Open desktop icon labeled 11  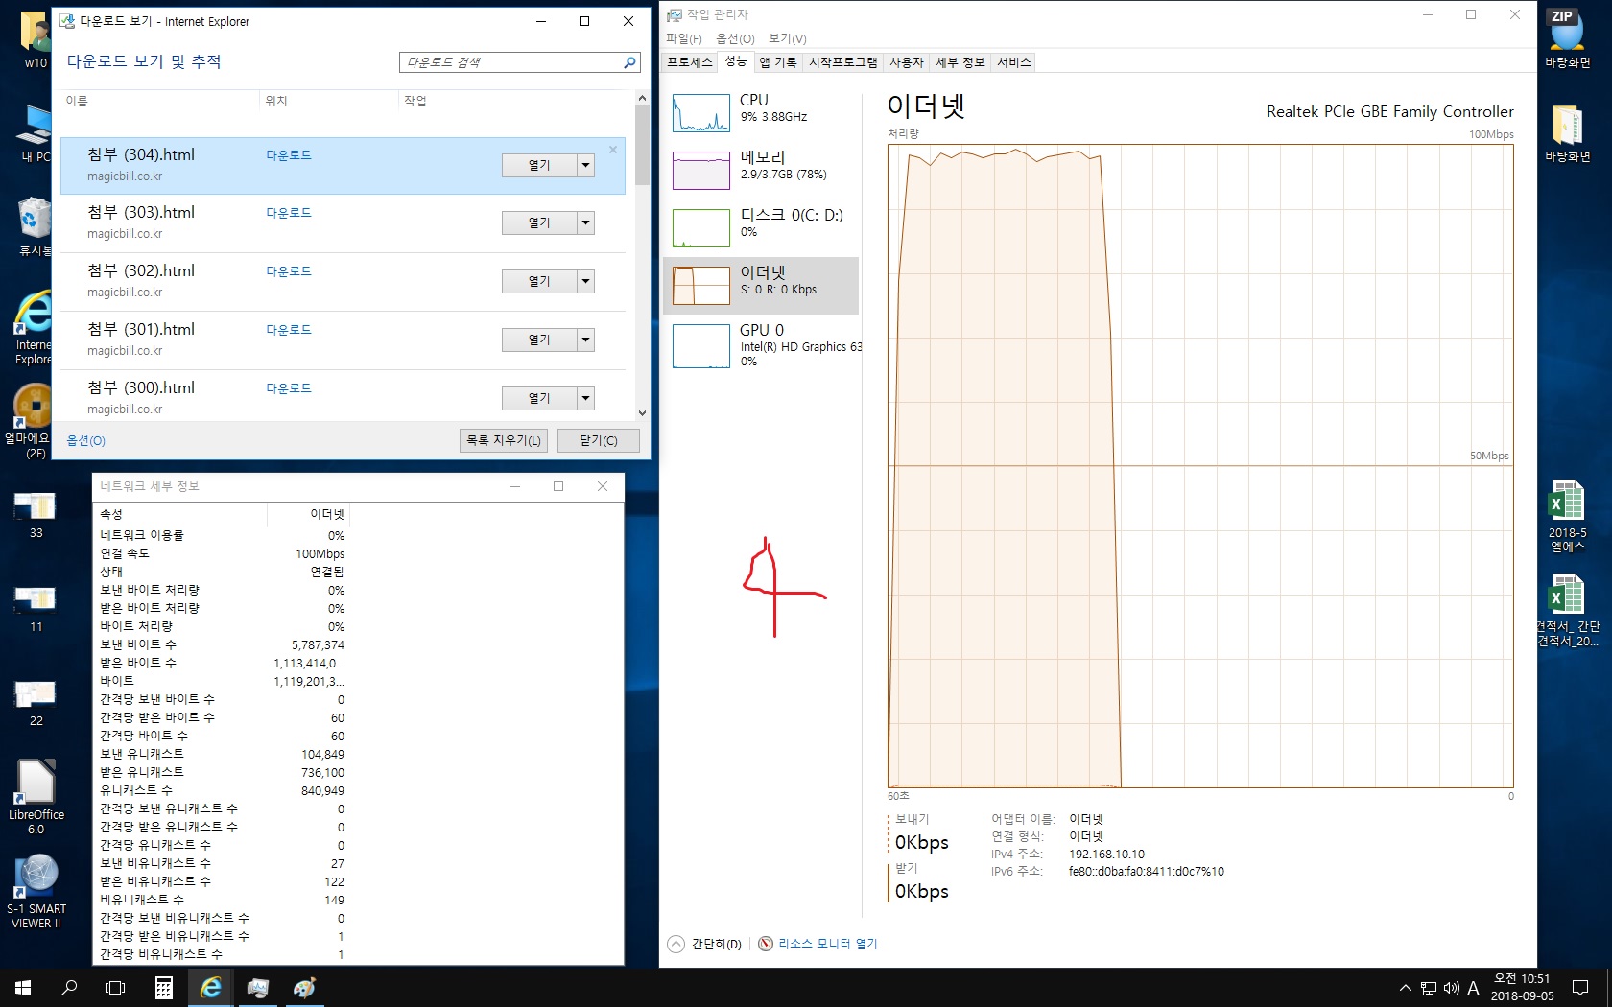(36, 610)
